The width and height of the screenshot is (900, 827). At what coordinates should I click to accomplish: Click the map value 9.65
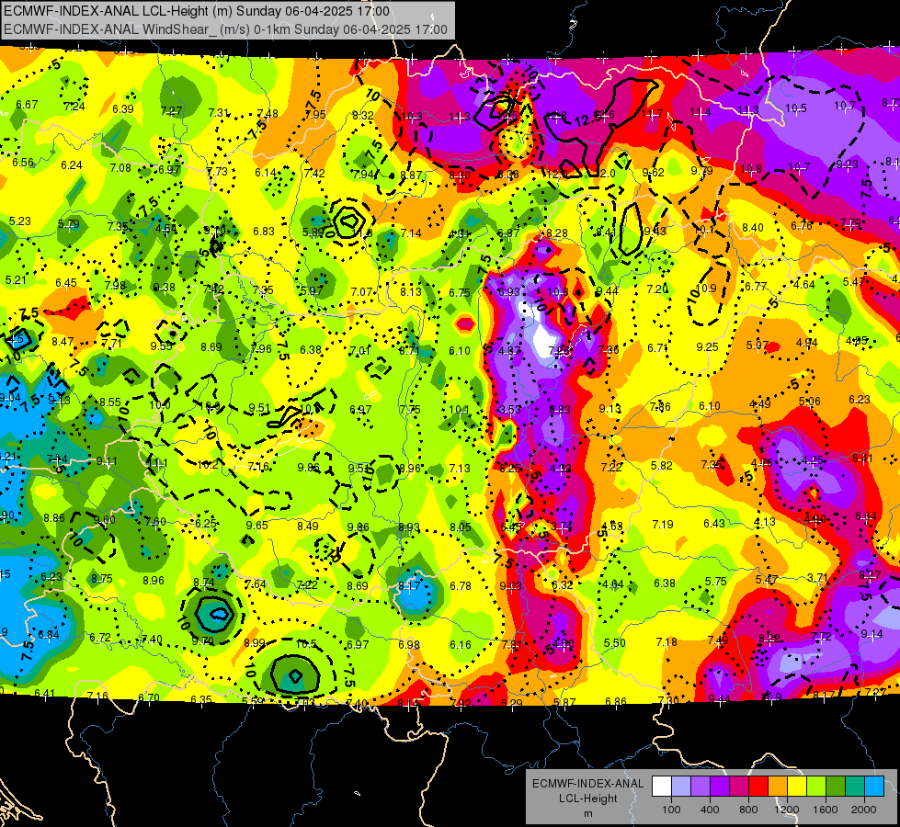(x=257, y=525)
